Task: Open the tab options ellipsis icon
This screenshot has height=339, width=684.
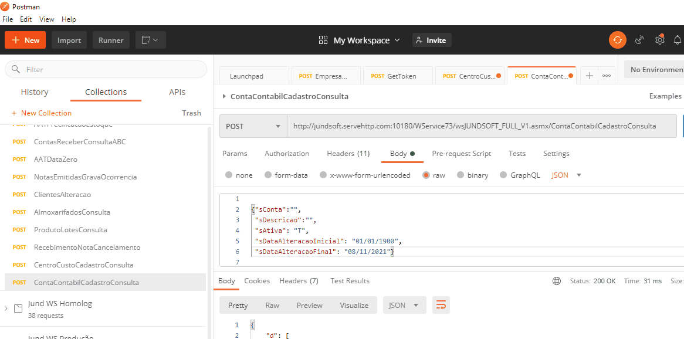Action: [x=607, y=76]
